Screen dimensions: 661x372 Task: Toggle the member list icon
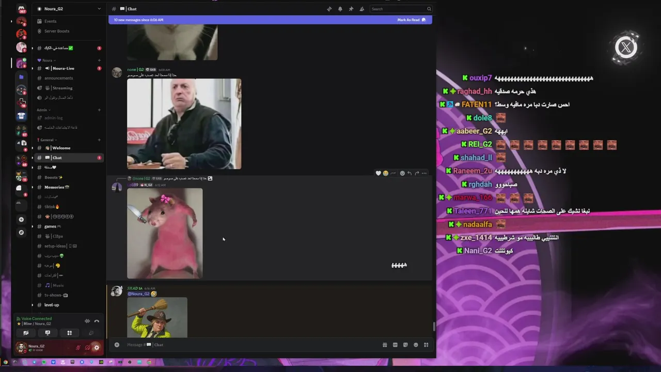tap(361, 9)
